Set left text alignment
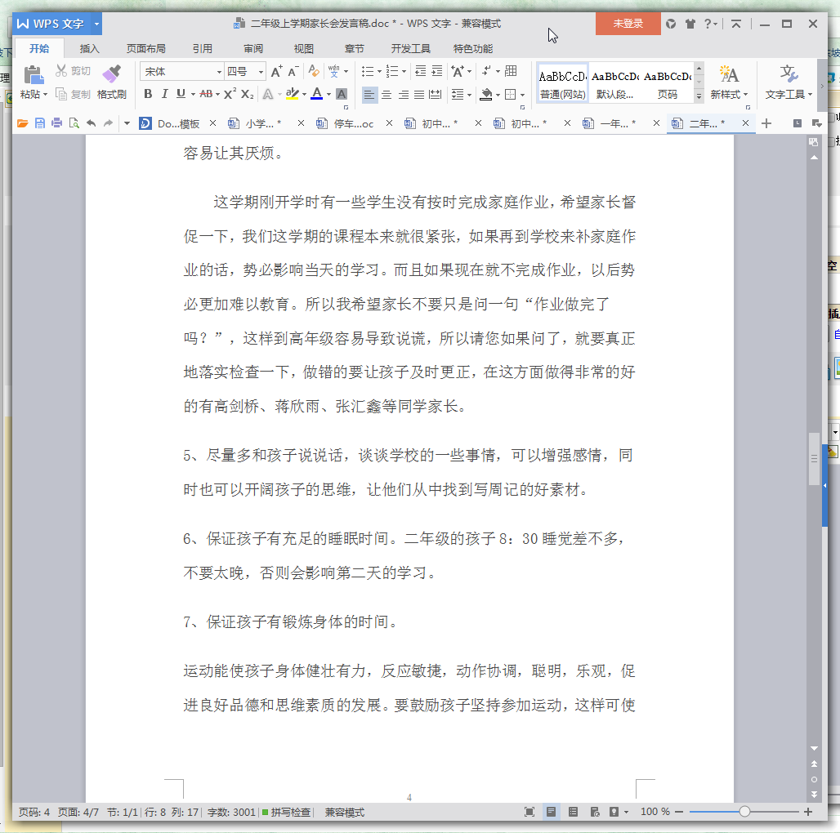This screenshot has width=840, height=833. pos(369,95)
